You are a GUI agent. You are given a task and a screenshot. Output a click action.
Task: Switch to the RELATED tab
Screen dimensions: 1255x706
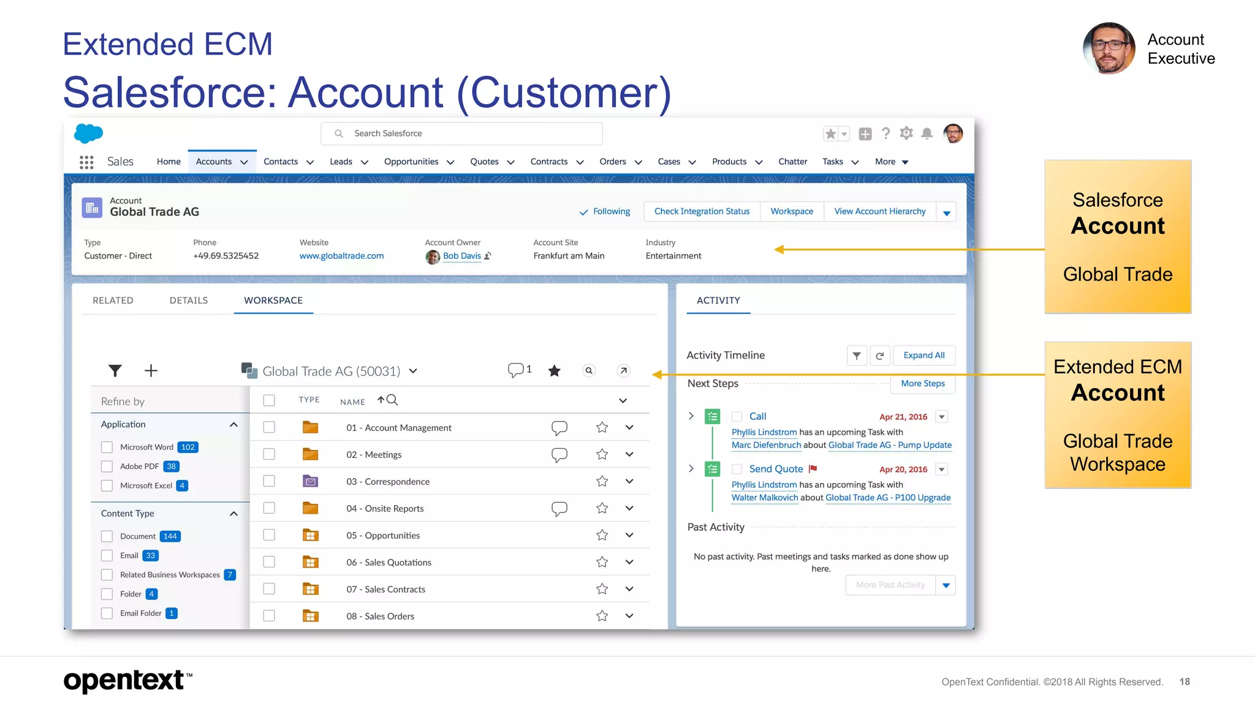coord(113,300)
